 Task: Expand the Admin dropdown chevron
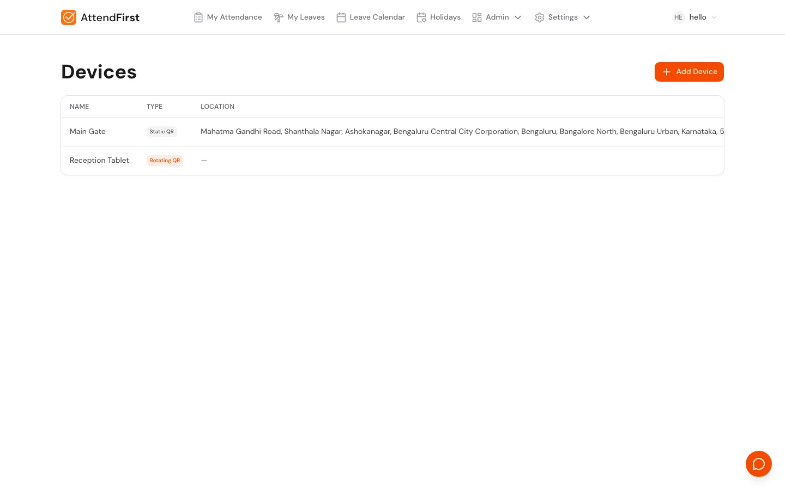[518, 17]
